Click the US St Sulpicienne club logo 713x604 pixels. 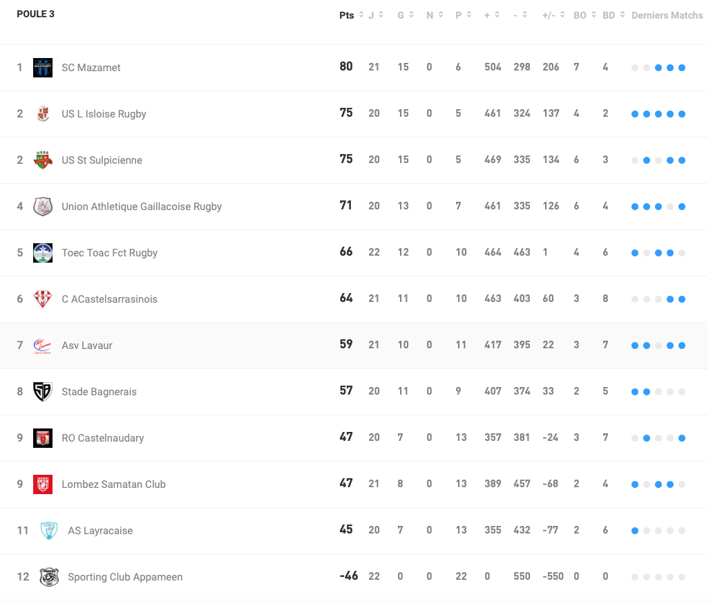[x=43, y=160]
